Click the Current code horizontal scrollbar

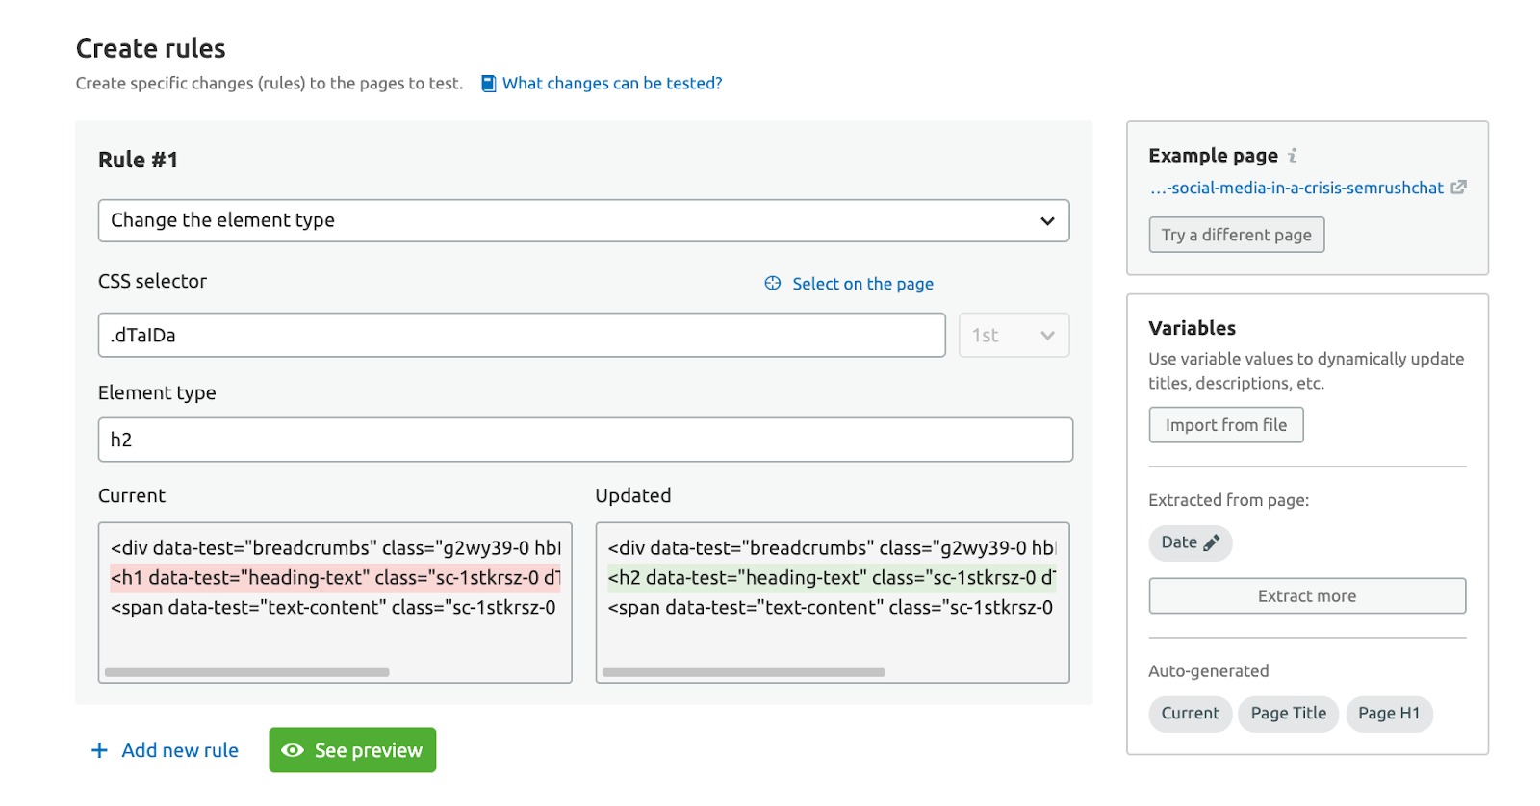[x=247, y=672]
